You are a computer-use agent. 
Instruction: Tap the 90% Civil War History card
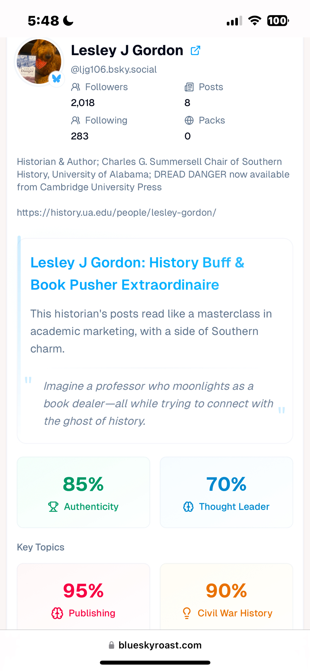click(226, 597)
